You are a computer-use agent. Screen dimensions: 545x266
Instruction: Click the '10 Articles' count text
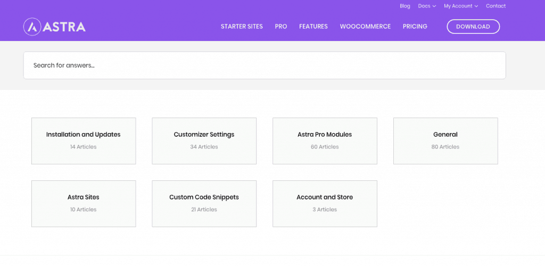coord(84,210)
